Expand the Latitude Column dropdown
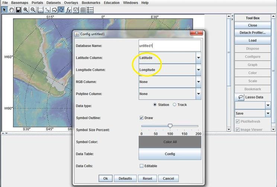277x187 pixels. coord(198,58)
